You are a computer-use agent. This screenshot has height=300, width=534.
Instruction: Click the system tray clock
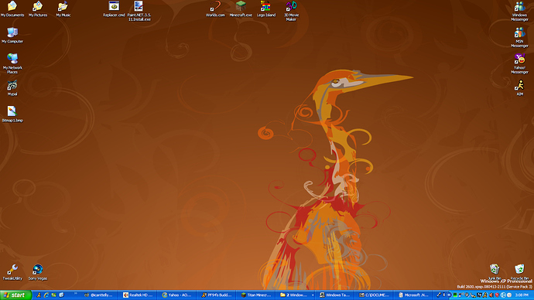tap(522, 295)
